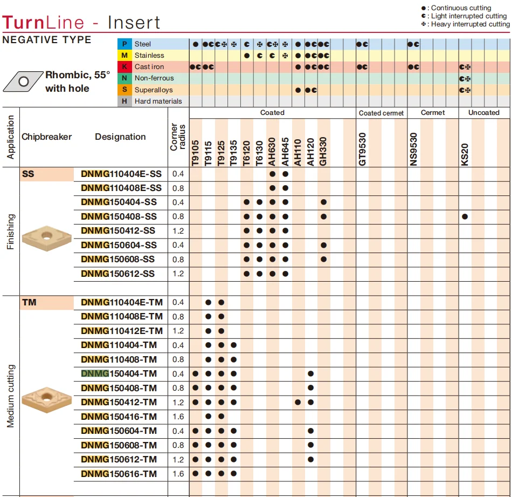
Task: Select designation DNMG150612-SS
Action: 118,274
